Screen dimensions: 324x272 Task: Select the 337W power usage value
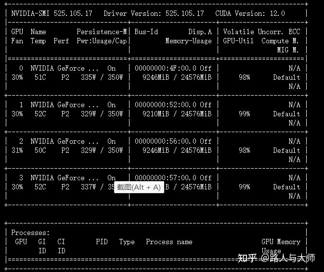89,187
